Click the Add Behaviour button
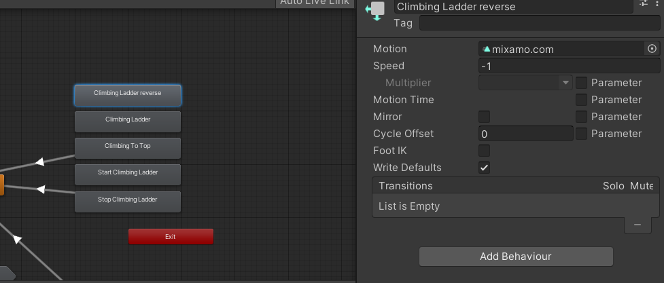Screen dimensions: 664x283 [x=516, y=257]
